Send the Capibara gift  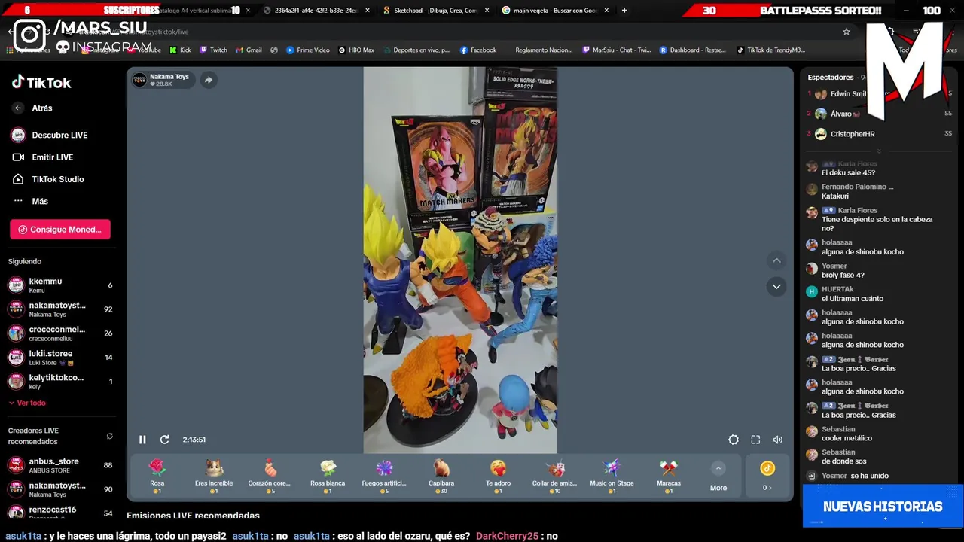(441, 476)
